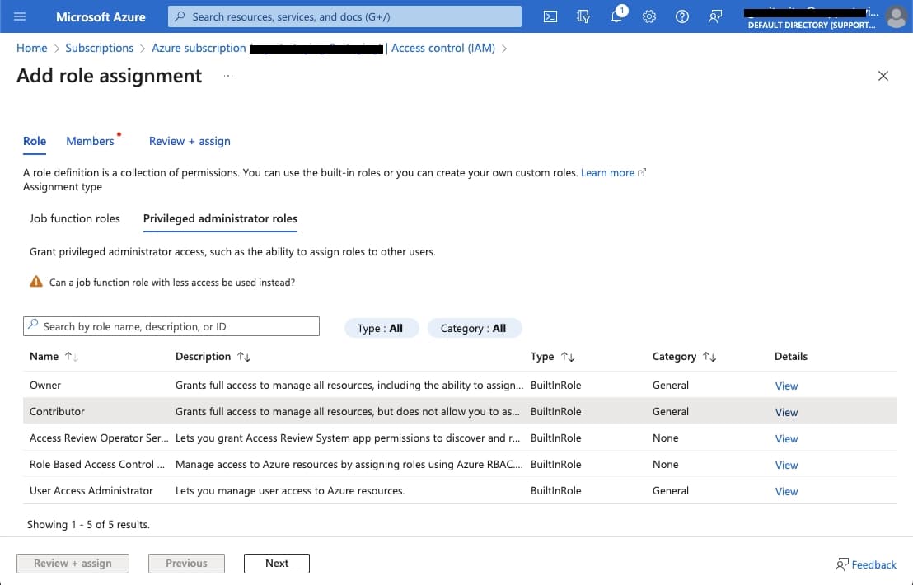The width and height of the screenshot is (913, 585).
Task: Open the Copilot icon in top bar
Action: [583, 16]
